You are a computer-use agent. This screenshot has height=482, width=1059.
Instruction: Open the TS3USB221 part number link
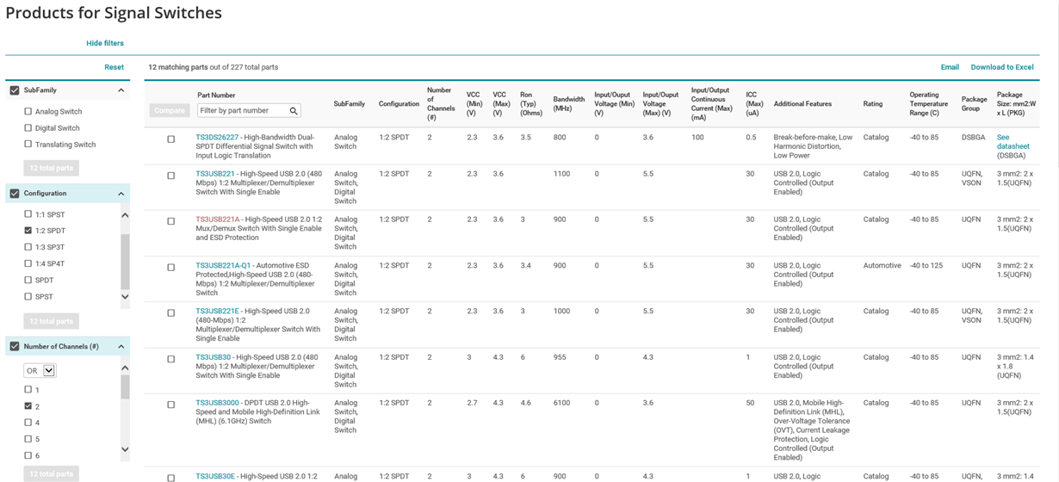215,174
